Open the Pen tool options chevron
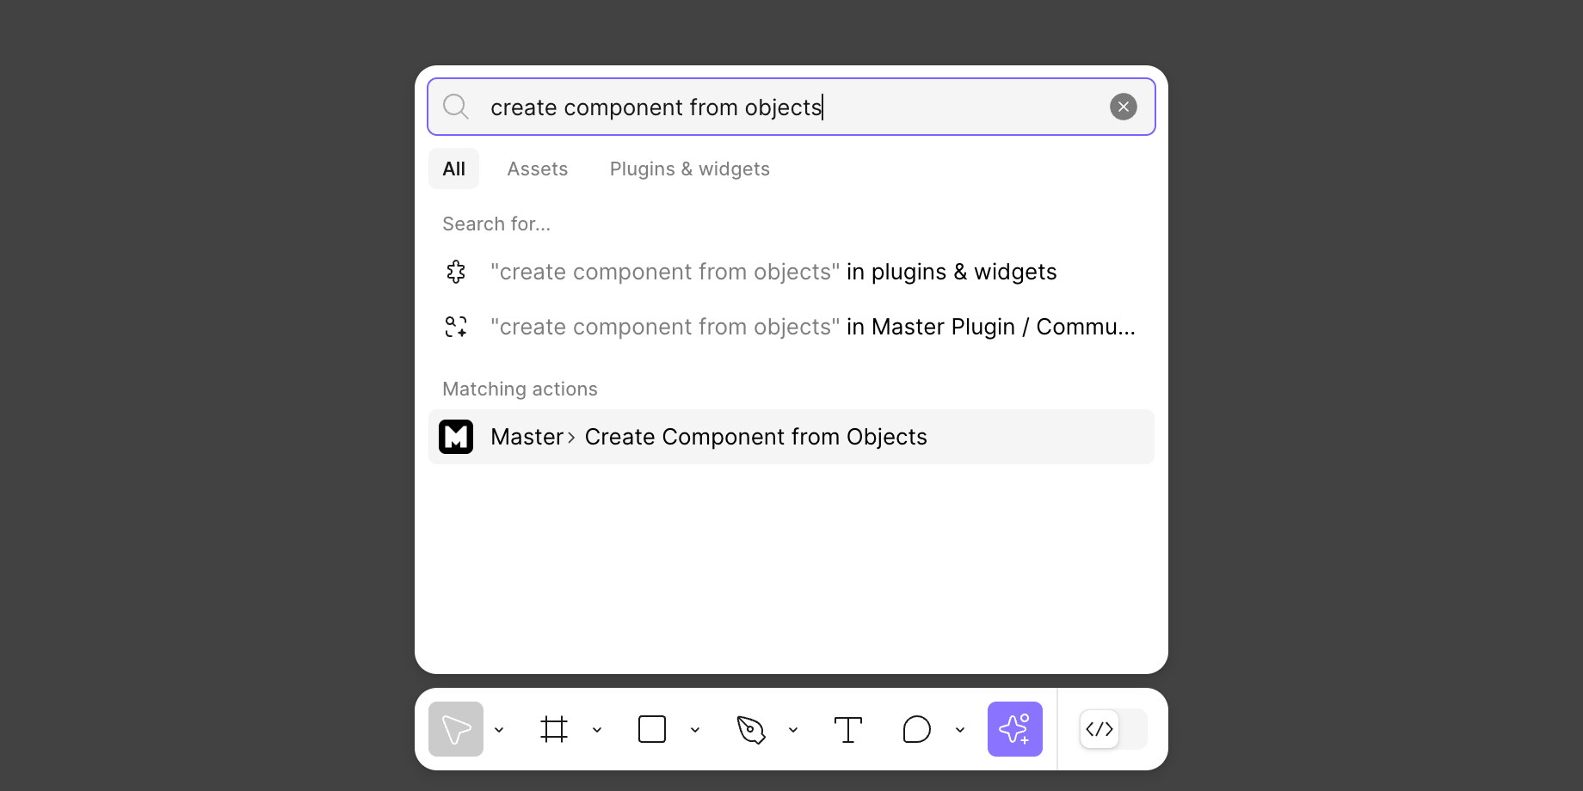Viewport: 1583px width, 791px height. (x=793, y=730)
